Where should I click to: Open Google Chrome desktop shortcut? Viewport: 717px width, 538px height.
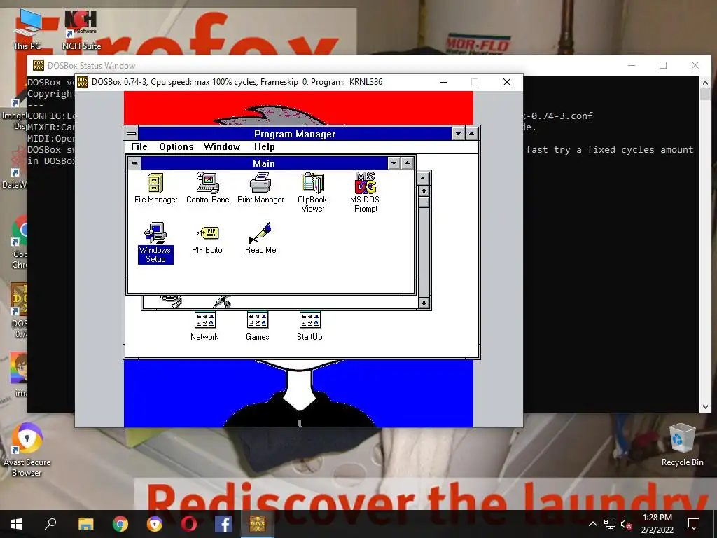point(20,242)
